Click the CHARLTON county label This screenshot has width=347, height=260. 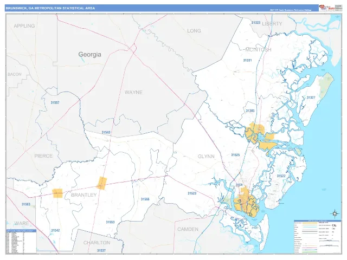(97, 243)
